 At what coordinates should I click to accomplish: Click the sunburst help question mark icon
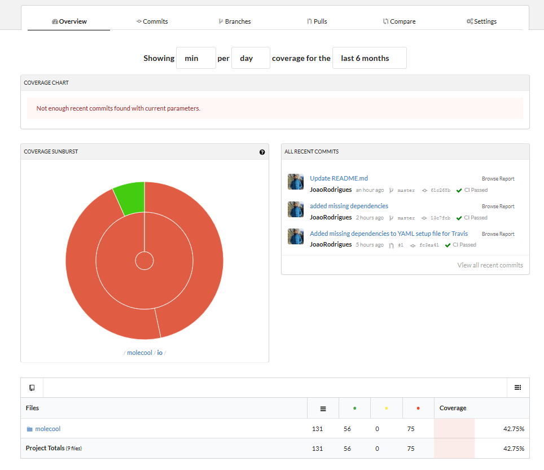coord(262,152)
